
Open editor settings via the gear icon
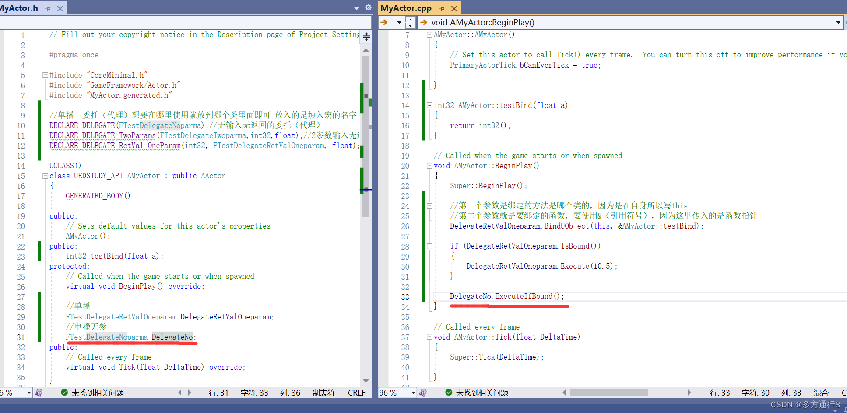coord(368,7)
